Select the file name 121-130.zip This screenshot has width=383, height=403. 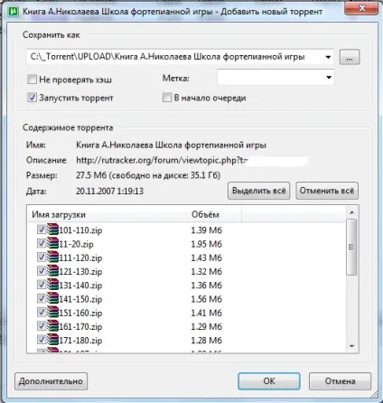tap(80, 272)
